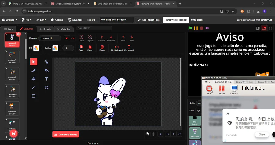Select the arrow Select tool
The width and height of the screenshot is (275, 145).
[x=34, y=62]
